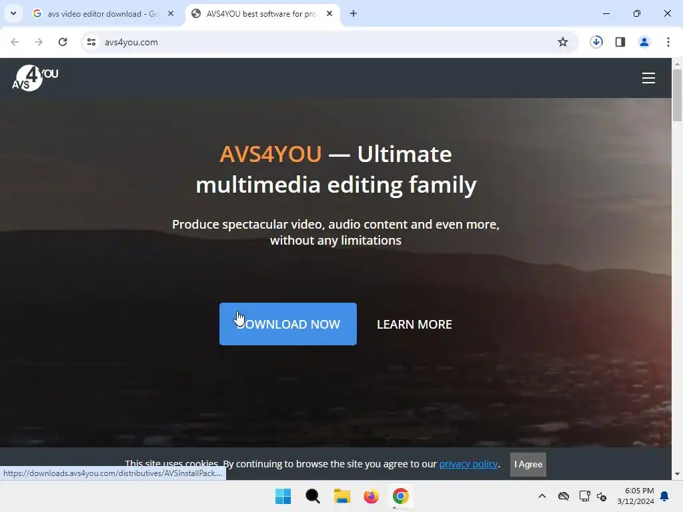Open the clock showing 6:05 PM
The height and width of the screenshot is (512, 683).
pos(636,496)
